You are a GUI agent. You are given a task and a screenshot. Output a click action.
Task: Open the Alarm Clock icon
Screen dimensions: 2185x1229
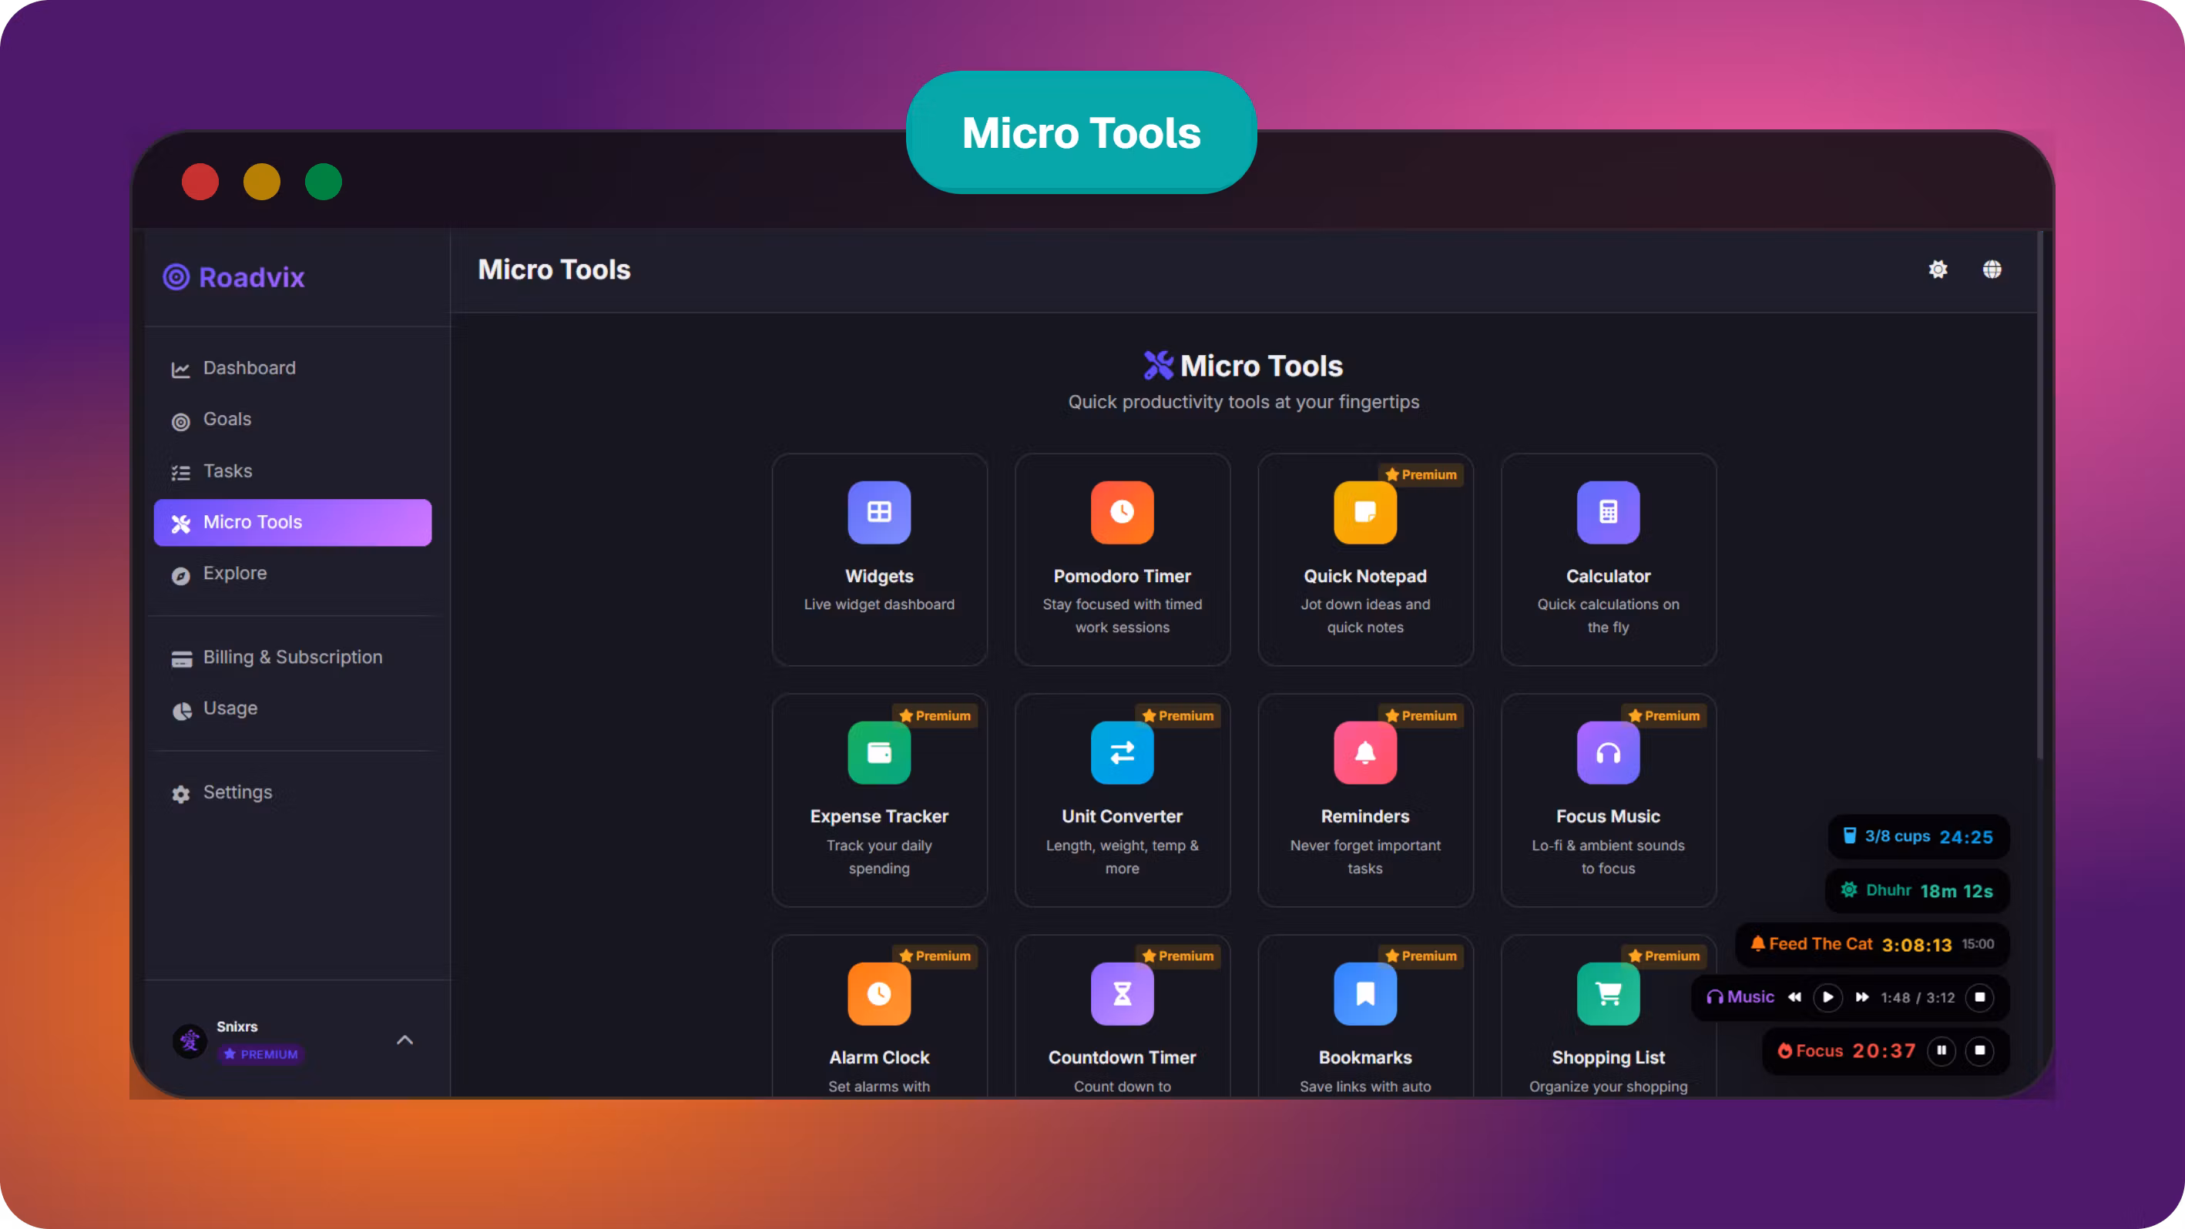coord(879,993)
